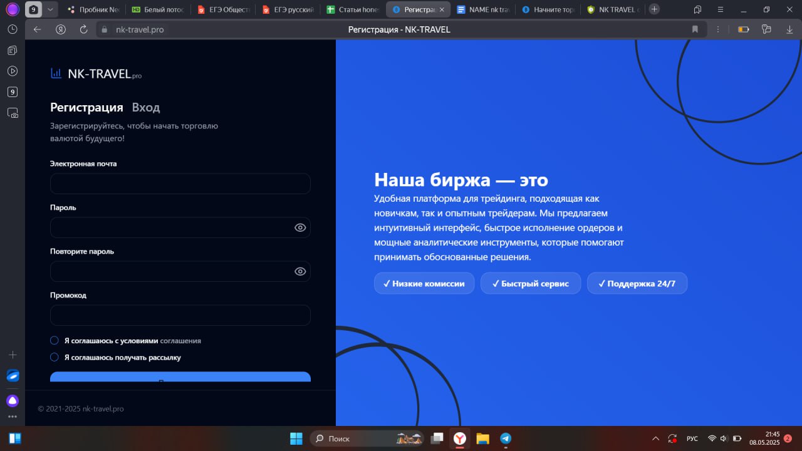Switch to the Пробник tab
Screen dimensions: 802x451
point(93,9)
